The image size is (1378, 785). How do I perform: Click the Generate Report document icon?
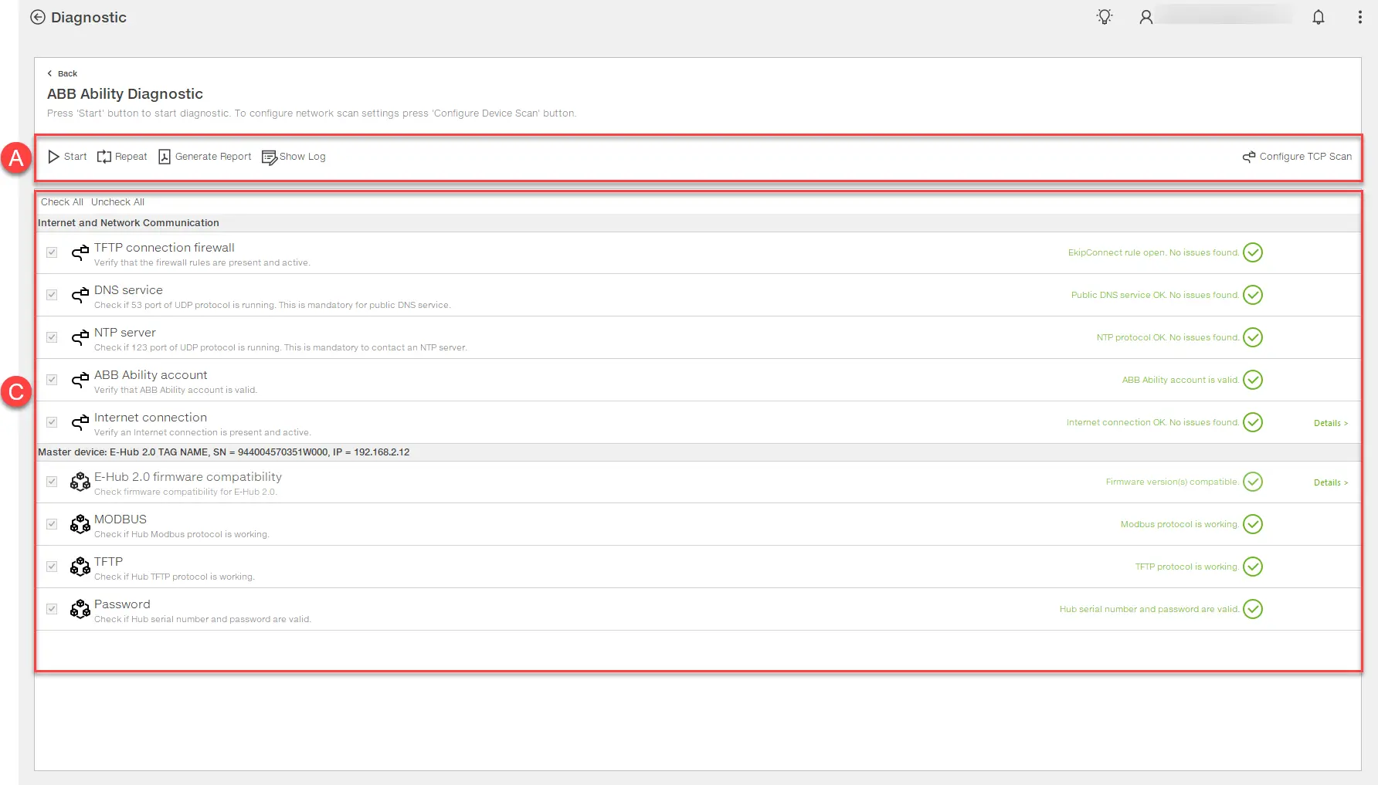click(x=165, y=157)
